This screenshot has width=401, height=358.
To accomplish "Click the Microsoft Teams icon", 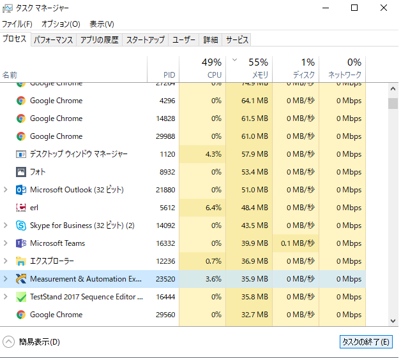I will coord(21,243).
